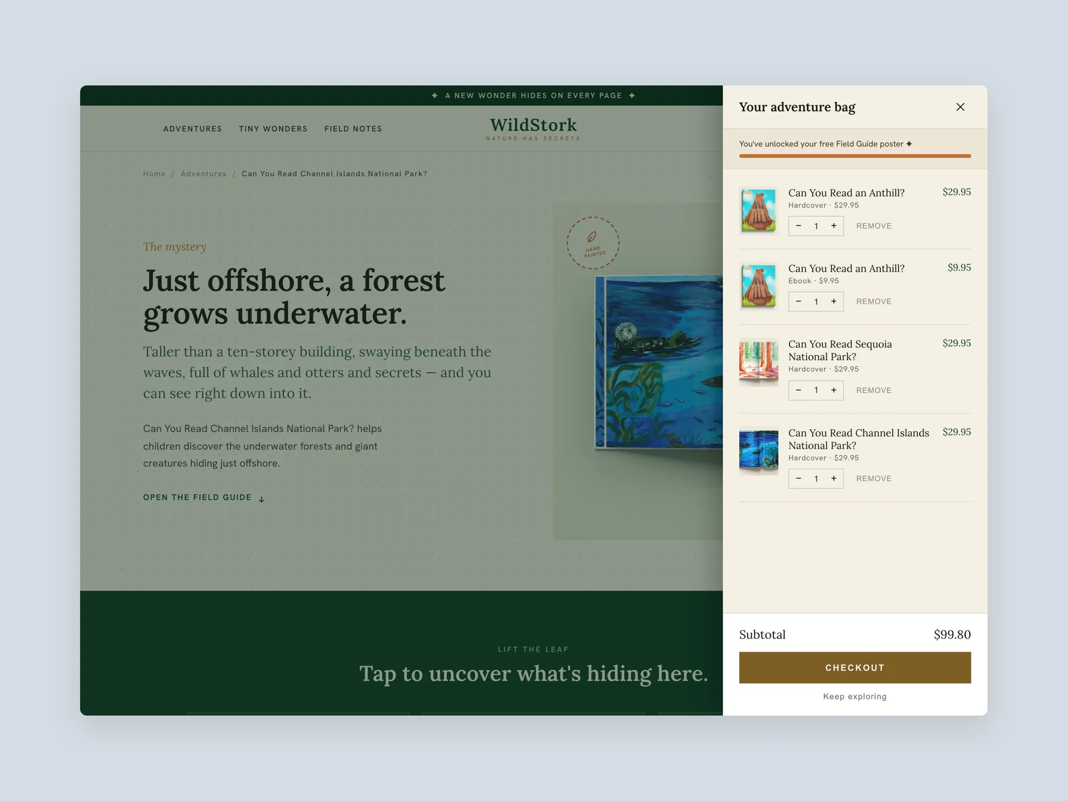Click Home breadcrumb link
The width and height of the screenshot is (1068, 801).
click(154, 174)
